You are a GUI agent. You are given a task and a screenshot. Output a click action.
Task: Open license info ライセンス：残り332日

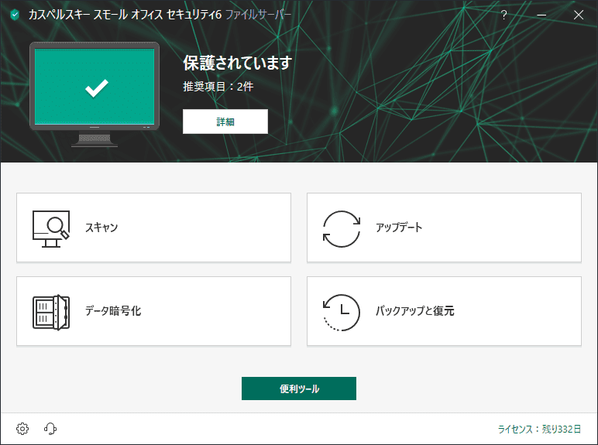[539, 429]
